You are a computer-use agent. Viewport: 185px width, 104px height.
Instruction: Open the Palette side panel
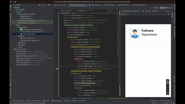[120, 14]
